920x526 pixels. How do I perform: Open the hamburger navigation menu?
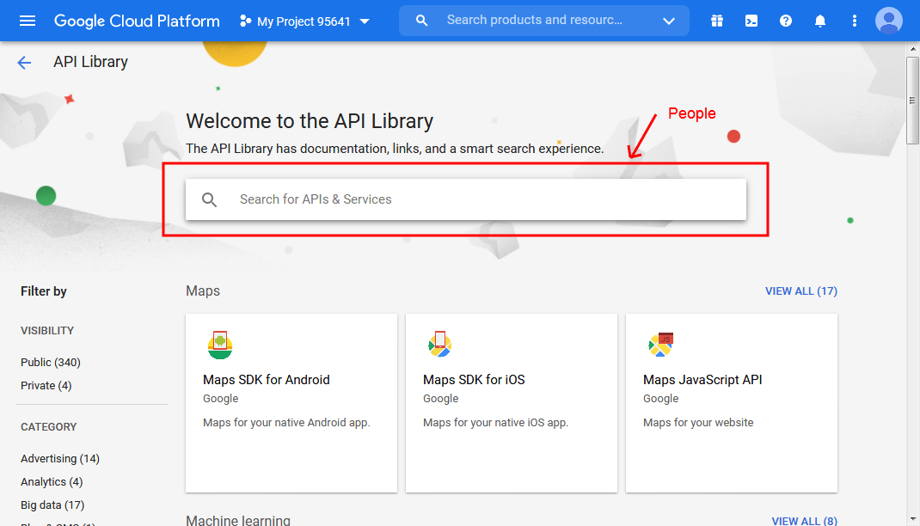(28, 21)
